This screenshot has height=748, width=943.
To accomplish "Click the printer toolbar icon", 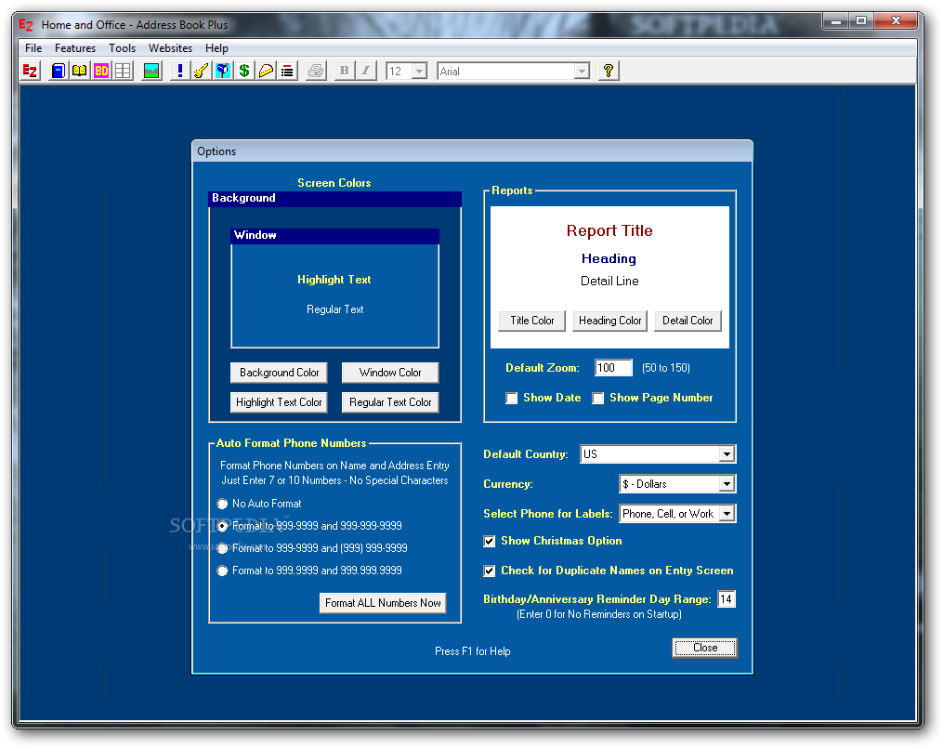I will pos(316,71).
